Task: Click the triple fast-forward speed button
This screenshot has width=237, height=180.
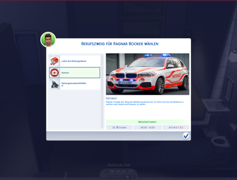Action: pyautogui.click(x=124, y=171)
